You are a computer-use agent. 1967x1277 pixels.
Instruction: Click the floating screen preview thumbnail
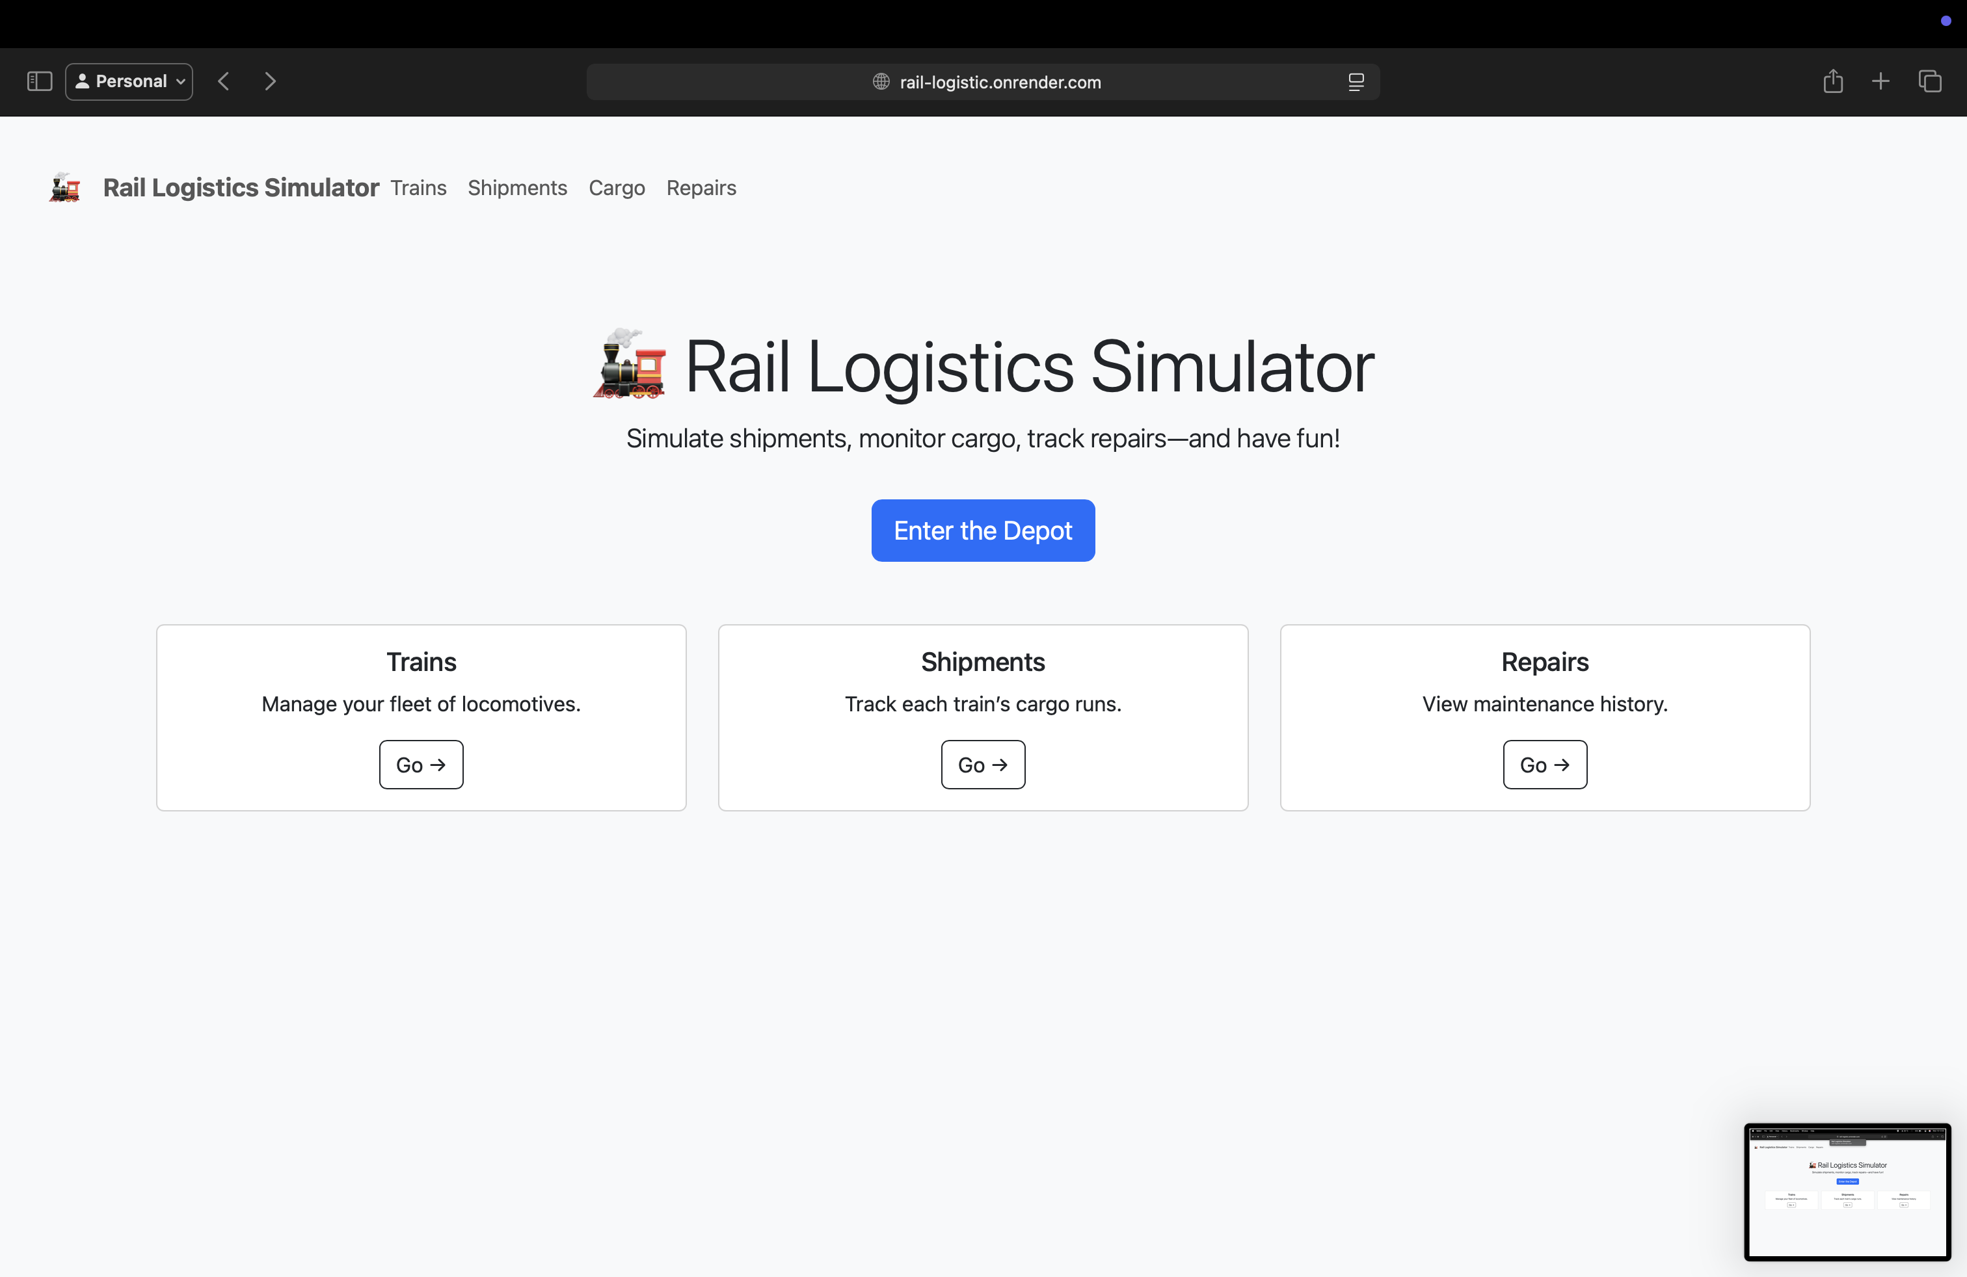click(1848, 1191)
